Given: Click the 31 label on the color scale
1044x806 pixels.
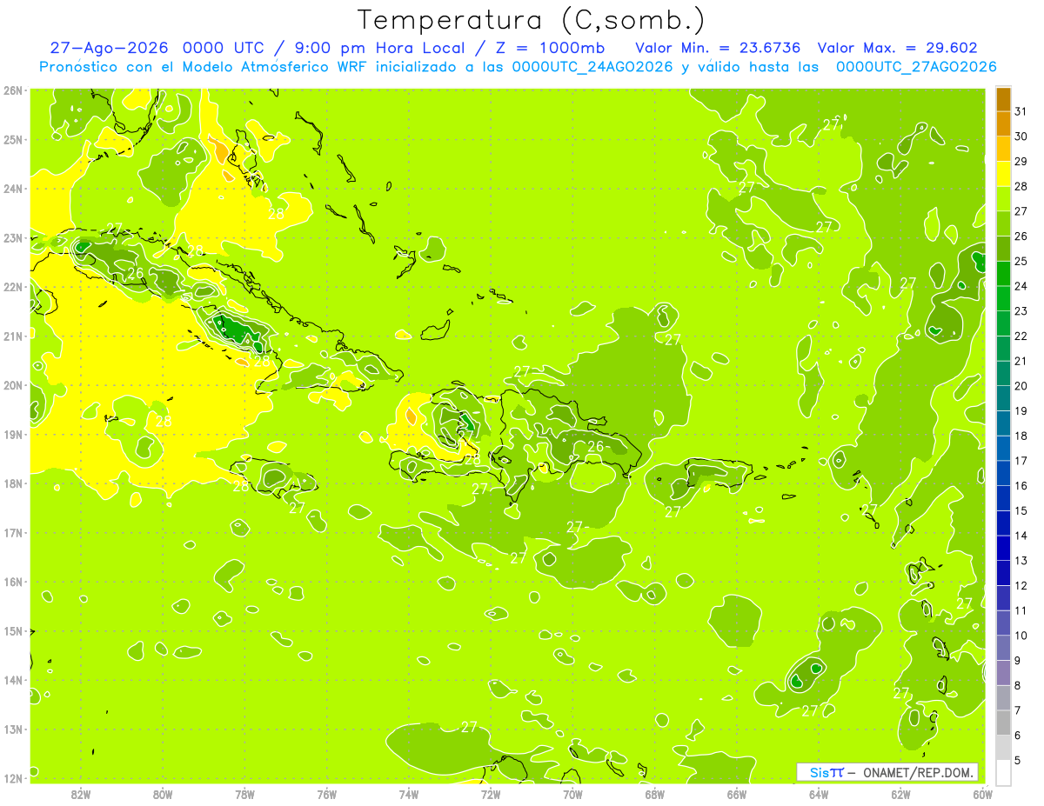Looking at the screenshot, I should click(1021, 112).
